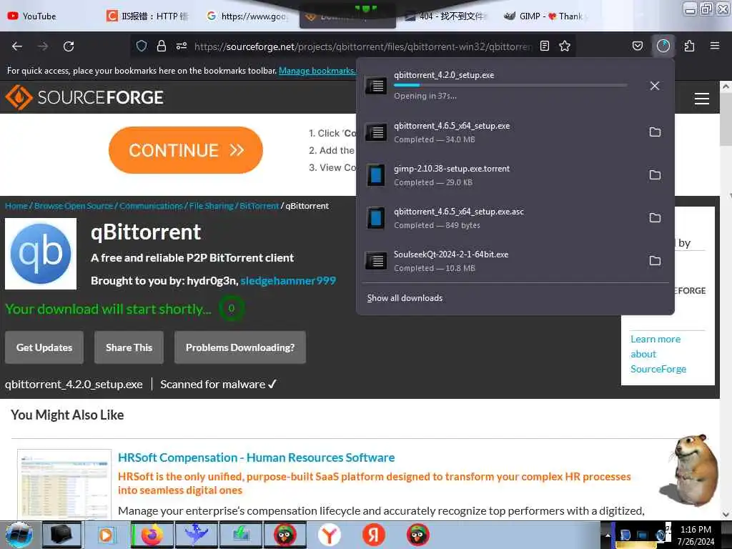
Task: Open the Firefox application menu
Action: click(715, 46)
